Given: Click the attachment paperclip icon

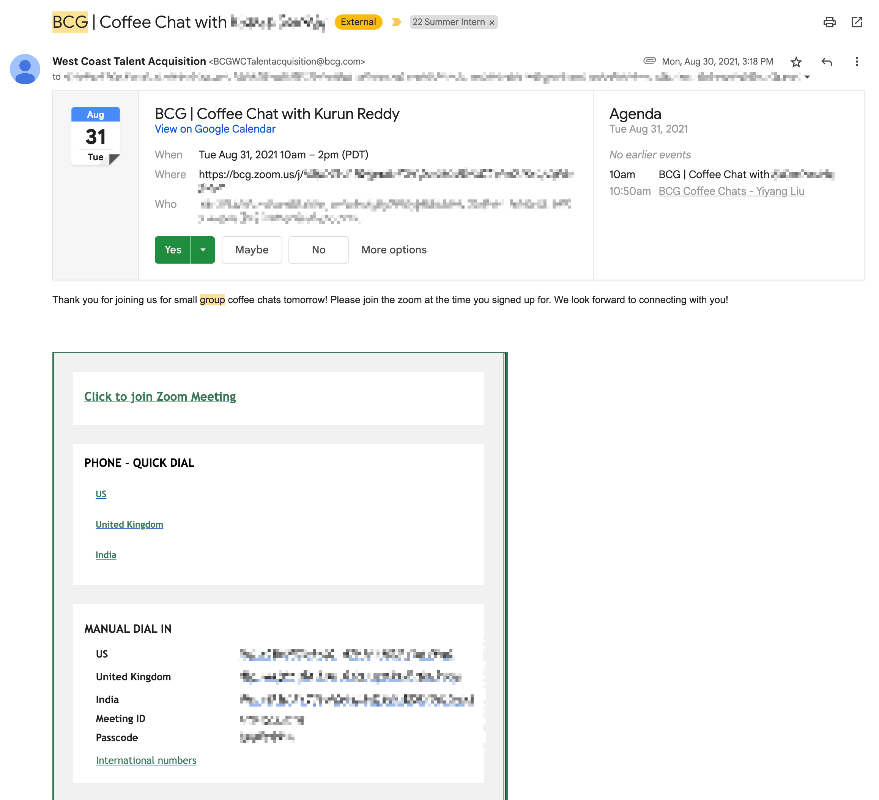Looking at the screenshot, I should 649,61.
